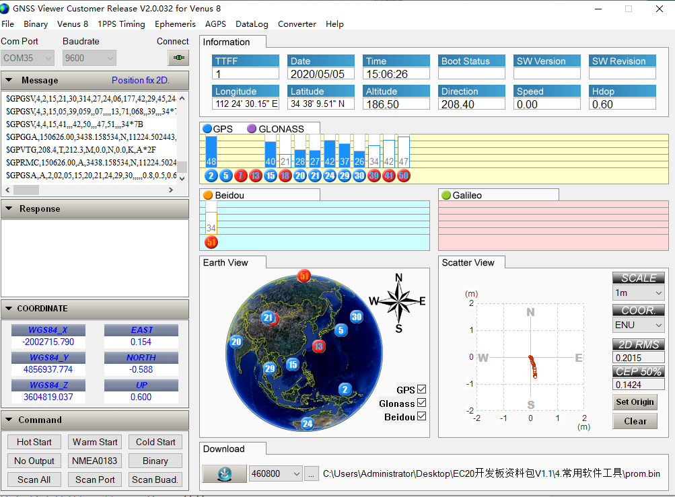Click satellite 51 marker on Earth View globe
Viewport: 675px width, 497px height.
(x=304, y=276)
